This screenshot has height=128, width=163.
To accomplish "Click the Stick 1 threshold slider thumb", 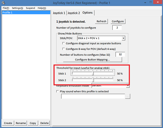I will [x=93, y=73].
